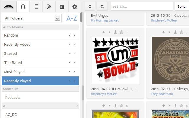
Task: Open the settings gear tab
Action: tap(75, 7)
